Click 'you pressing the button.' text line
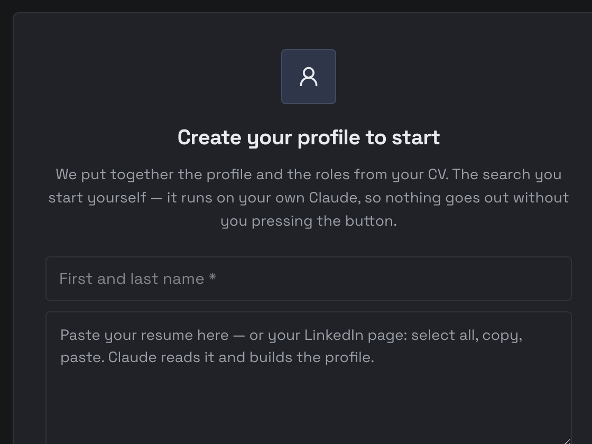The width and height of the screenshot is (592, 444). (x=309, y=221)
